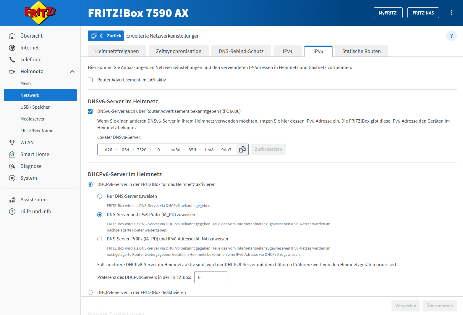Edit the 9da3 IPv6 address segment
Viewport: 463px width, 315px height.
click(x=226, y=150)
